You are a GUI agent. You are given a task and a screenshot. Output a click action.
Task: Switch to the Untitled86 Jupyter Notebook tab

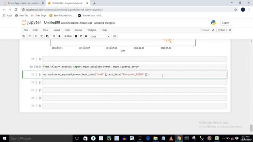point(67,3)
